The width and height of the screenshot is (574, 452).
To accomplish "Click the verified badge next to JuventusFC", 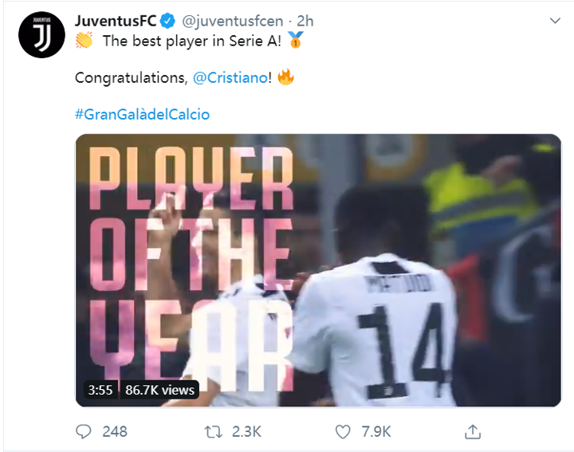I will 168,20.
